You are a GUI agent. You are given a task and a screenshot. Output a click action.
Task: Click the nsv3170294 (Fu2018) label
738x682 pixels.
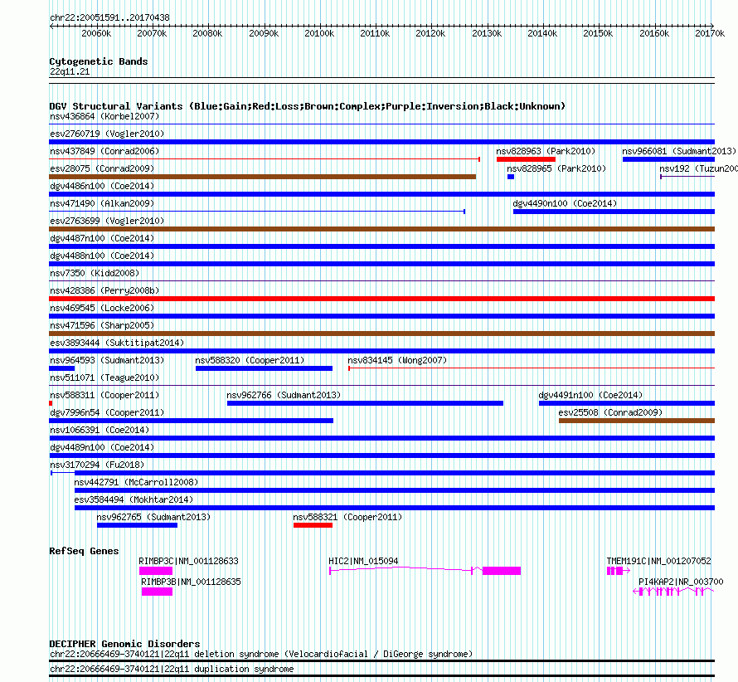point(97,465)
